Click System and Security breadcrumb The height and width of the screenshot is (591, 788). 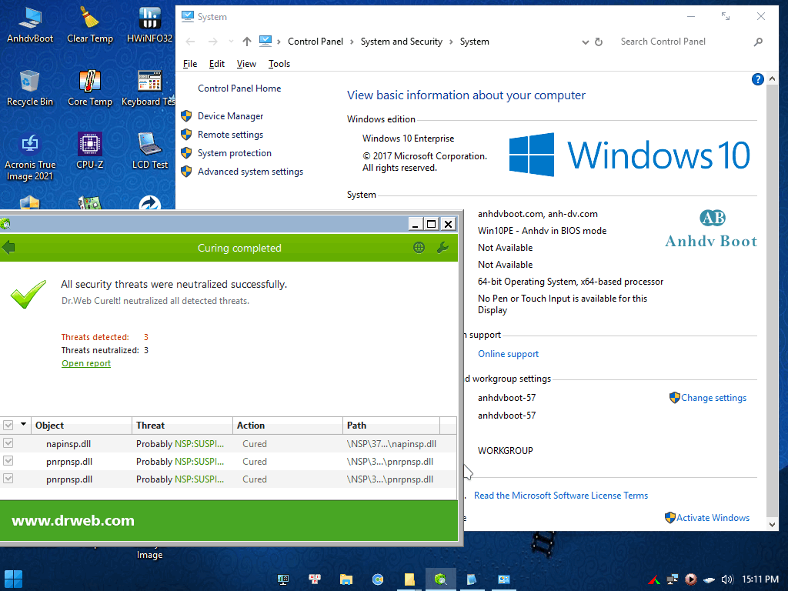click(x=402, y=42)
